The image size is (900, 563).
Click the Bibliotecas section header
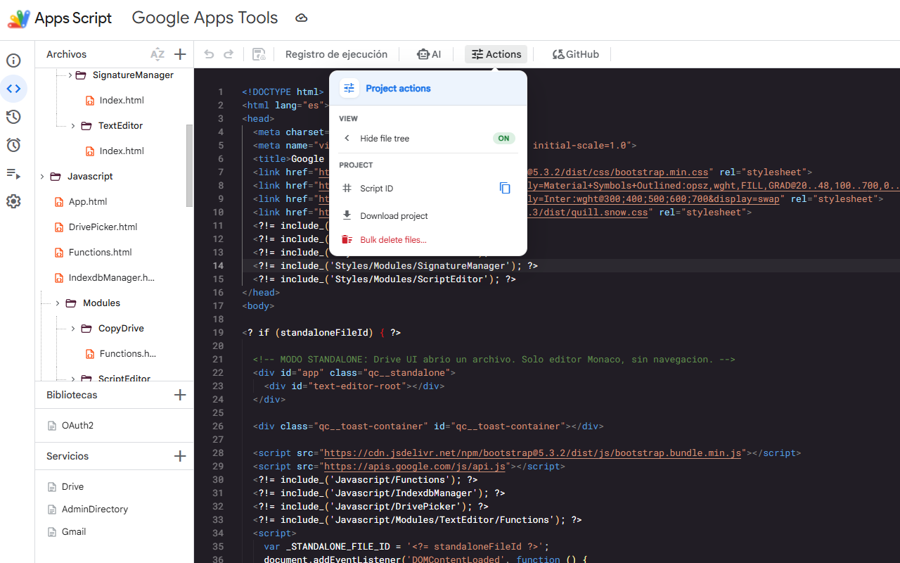point(72,396)
